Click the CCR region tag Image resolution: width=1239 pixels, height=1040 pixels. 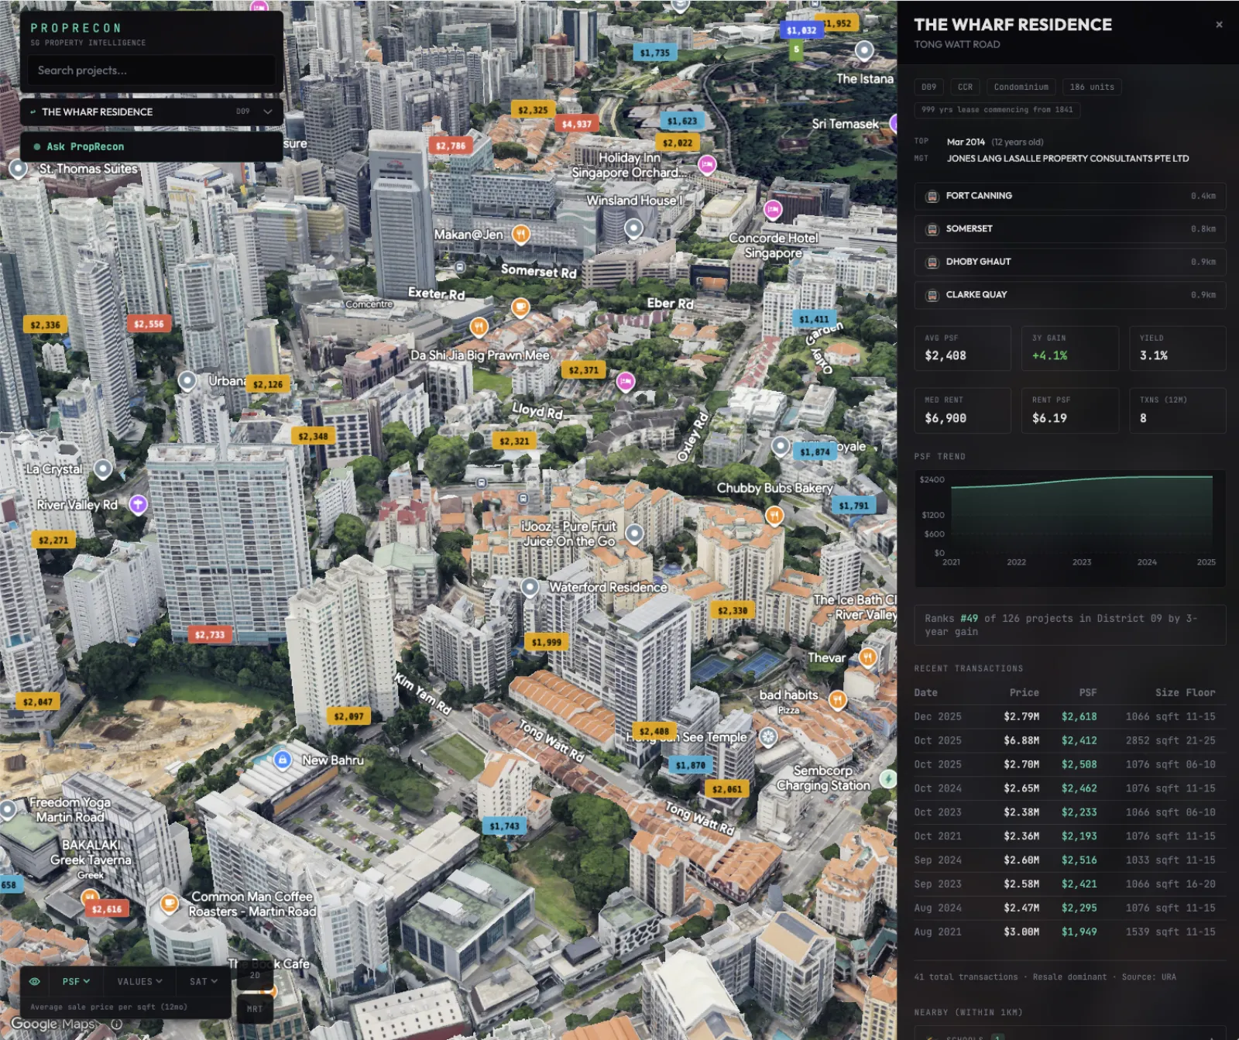click(965, 87)
